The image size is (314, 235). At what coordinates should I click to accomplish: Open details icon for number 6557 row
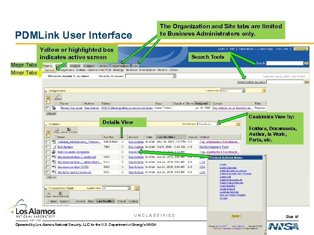pyautogui.click(x=122, y=162)
